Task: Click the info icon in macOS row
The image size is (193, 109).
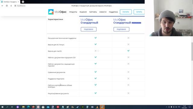Action: point(98,51)
